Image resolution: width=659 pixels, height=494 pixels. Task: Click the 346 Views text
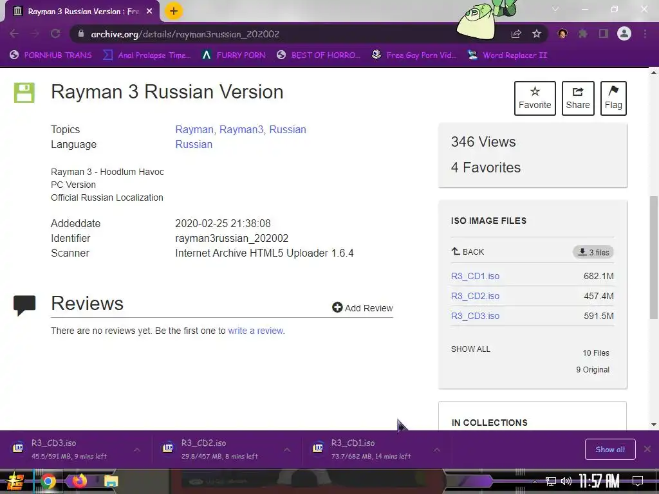[483, 142]
